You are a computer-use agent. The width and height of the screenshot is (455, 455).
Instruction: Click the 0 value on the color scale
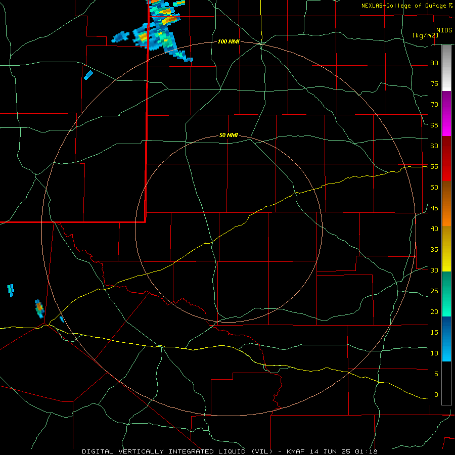point(436,395)
